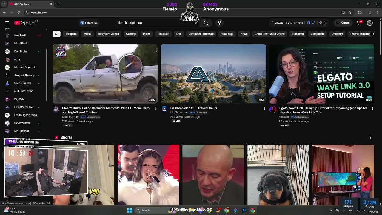
Task: Open Photoshop from the taskbar
Action: (244, 210)
